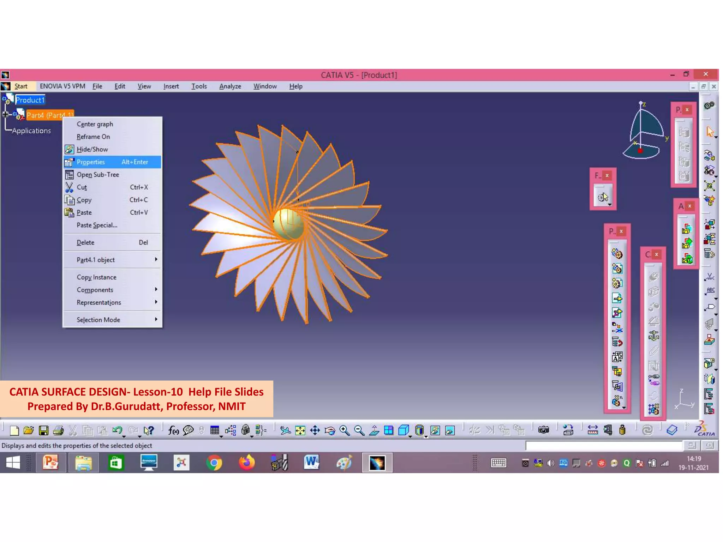The image size is (723, 542).
Task: Click the compass red manipulation point
Action: tap(640, 151)
